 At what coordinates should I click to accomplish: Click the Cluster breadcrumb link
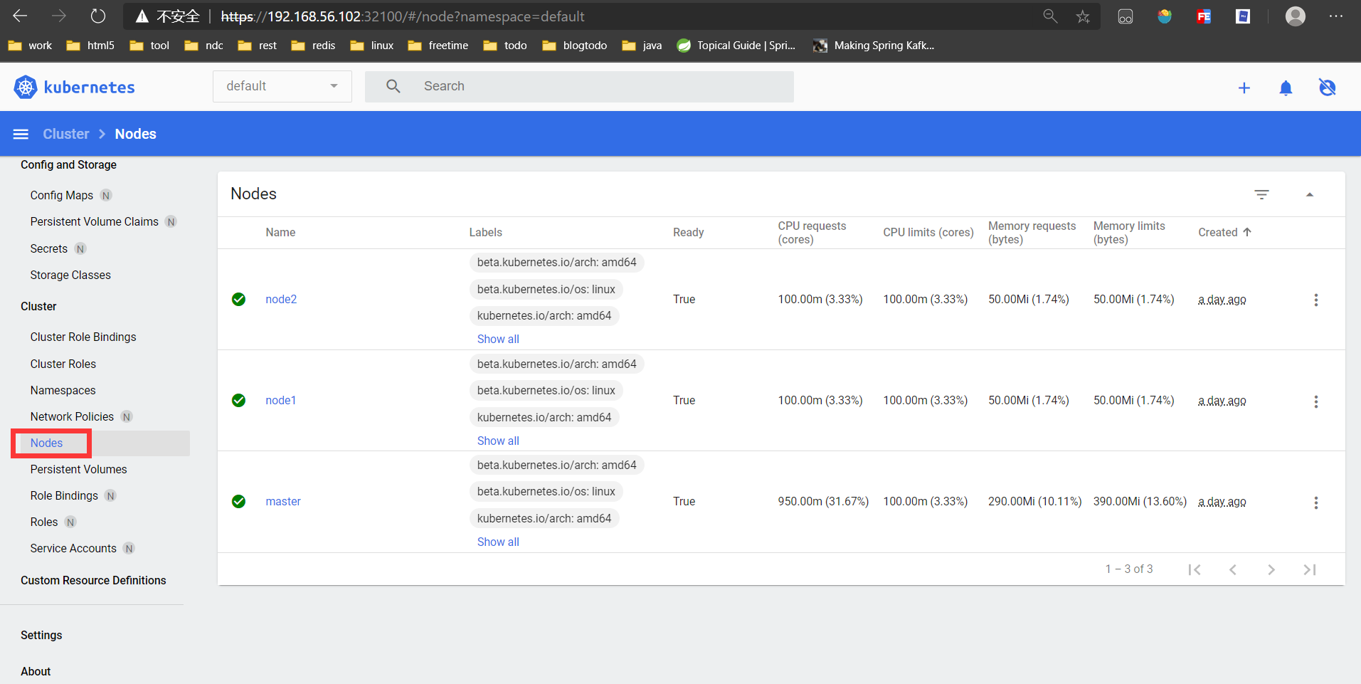[x=66, y=134]
